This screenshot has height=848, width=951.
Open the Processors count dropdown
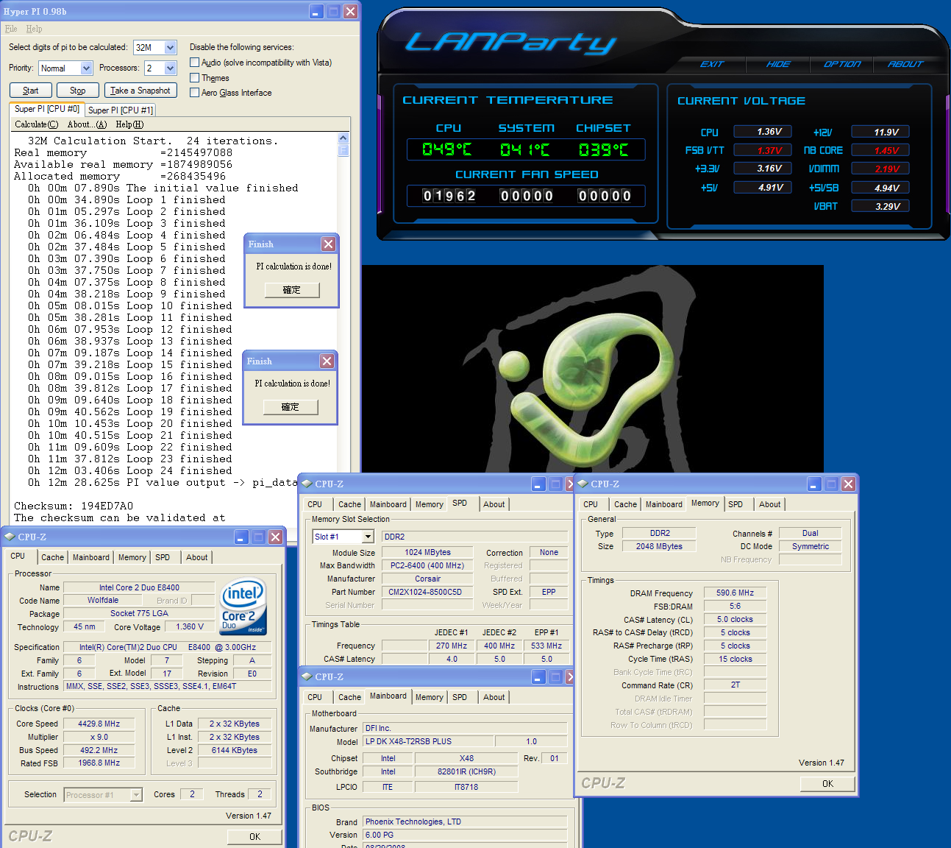170,68
